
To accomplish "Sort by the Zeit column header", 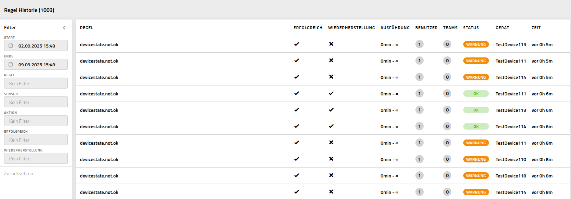I will (x=536, y=28).
